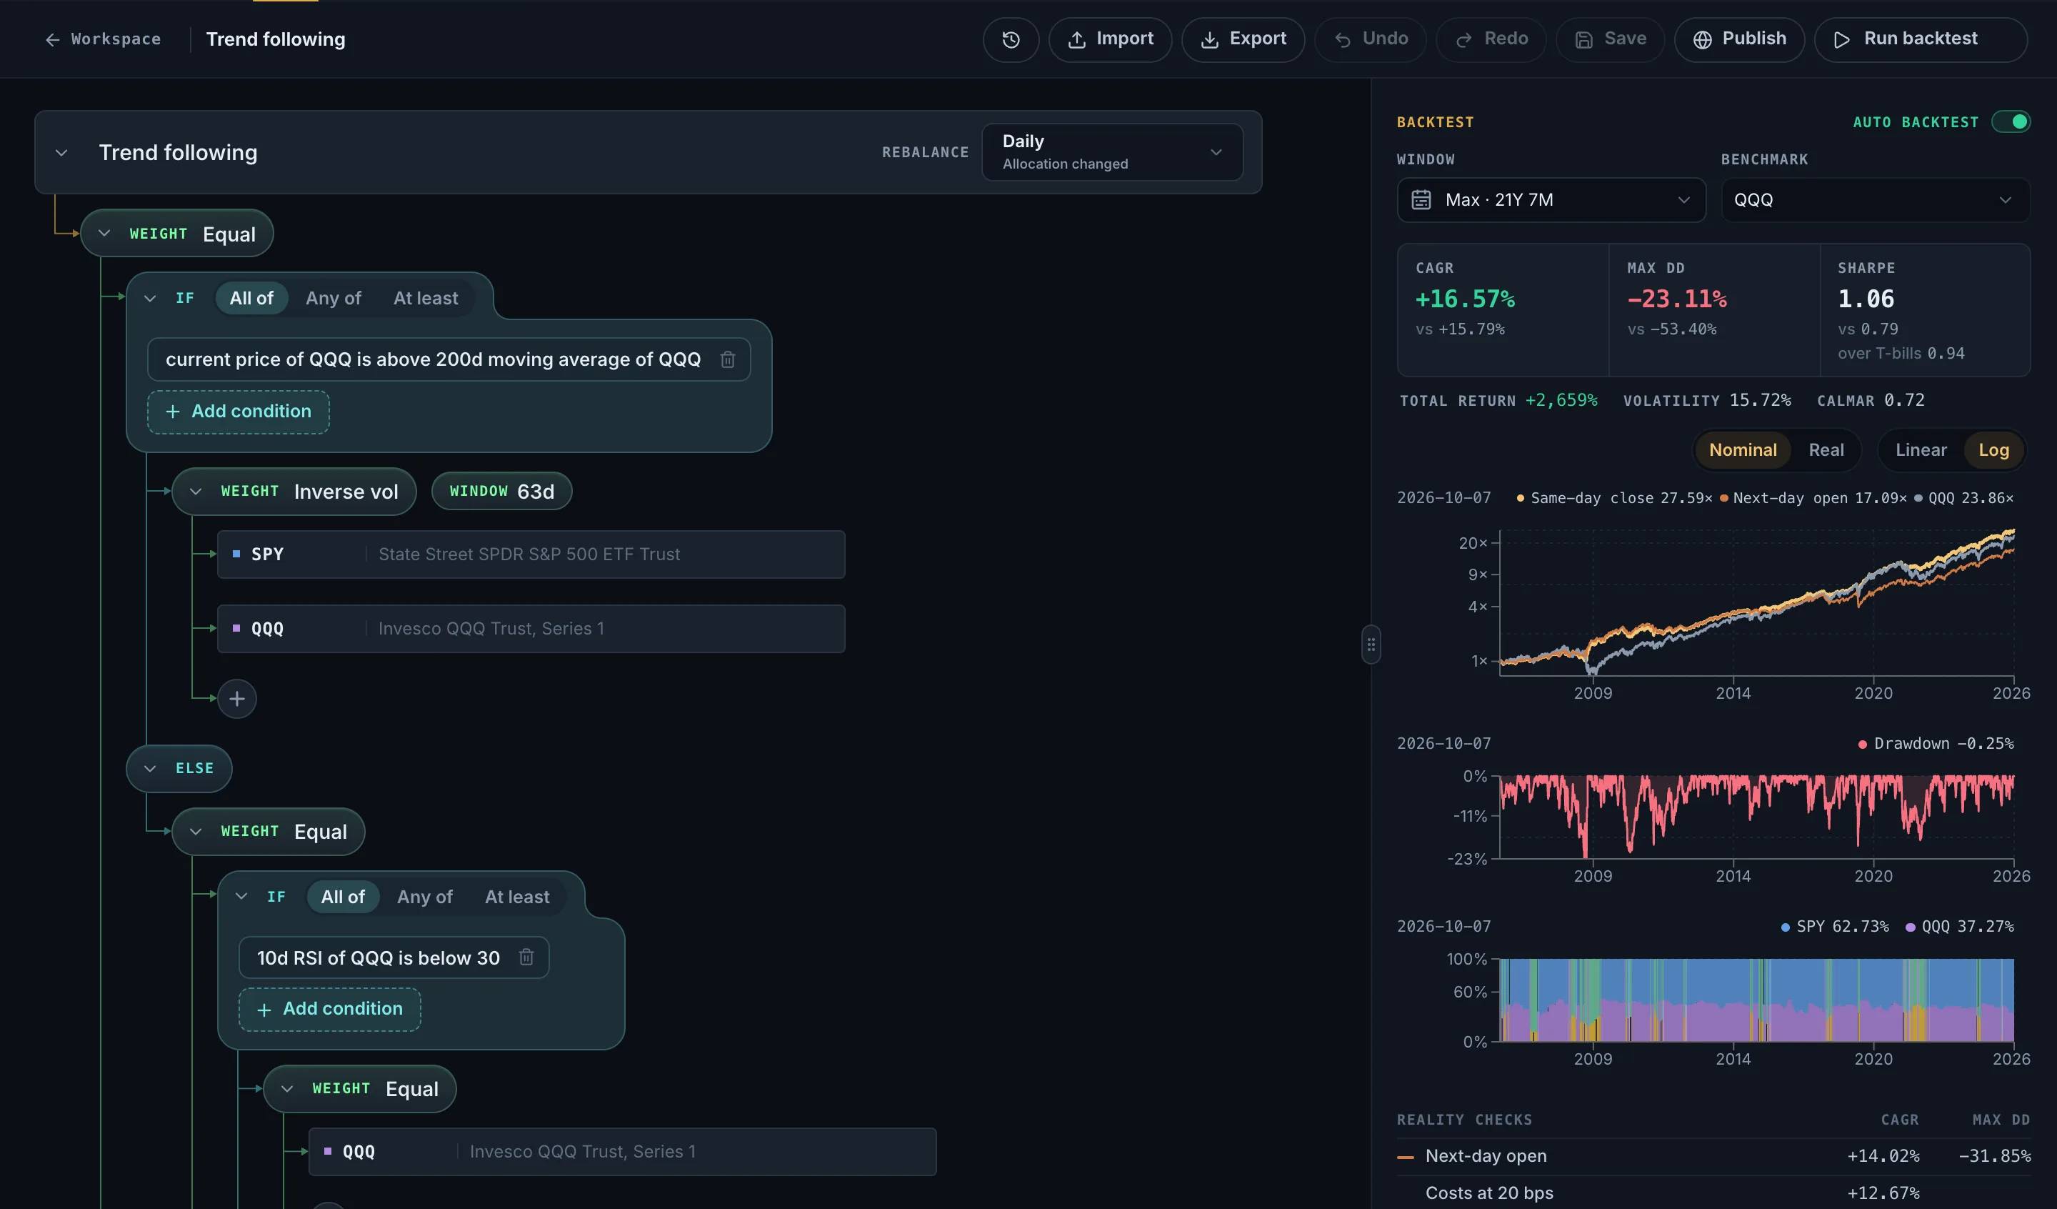Click the QQQ purple marker under Inverse vol
The image size is (2057, 1209).
click(x=236, y=628)
